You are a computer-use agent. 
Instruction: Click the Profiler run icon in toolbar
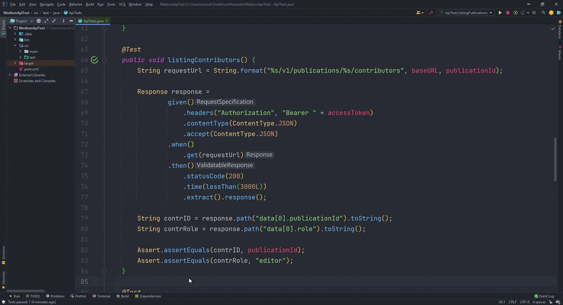[x=523, y=13]
